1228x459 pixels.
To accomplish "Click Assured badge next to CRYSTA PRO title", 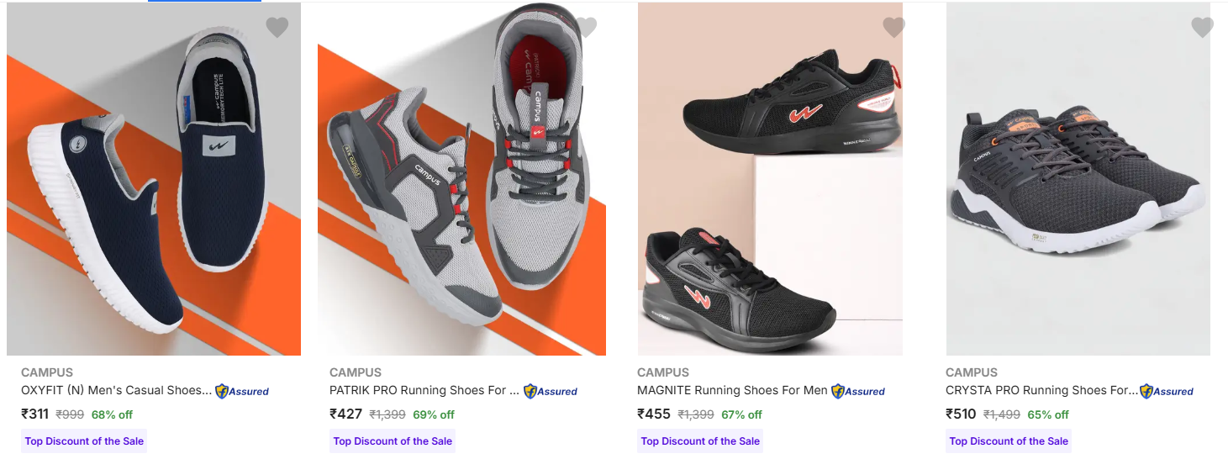I will [1167, 391].
